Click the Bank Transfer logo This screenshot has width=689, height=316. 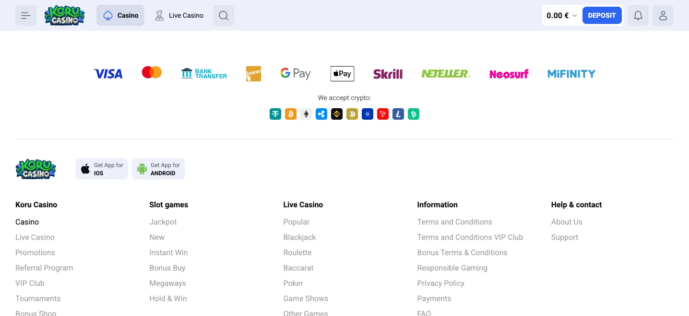coord(204,74)
